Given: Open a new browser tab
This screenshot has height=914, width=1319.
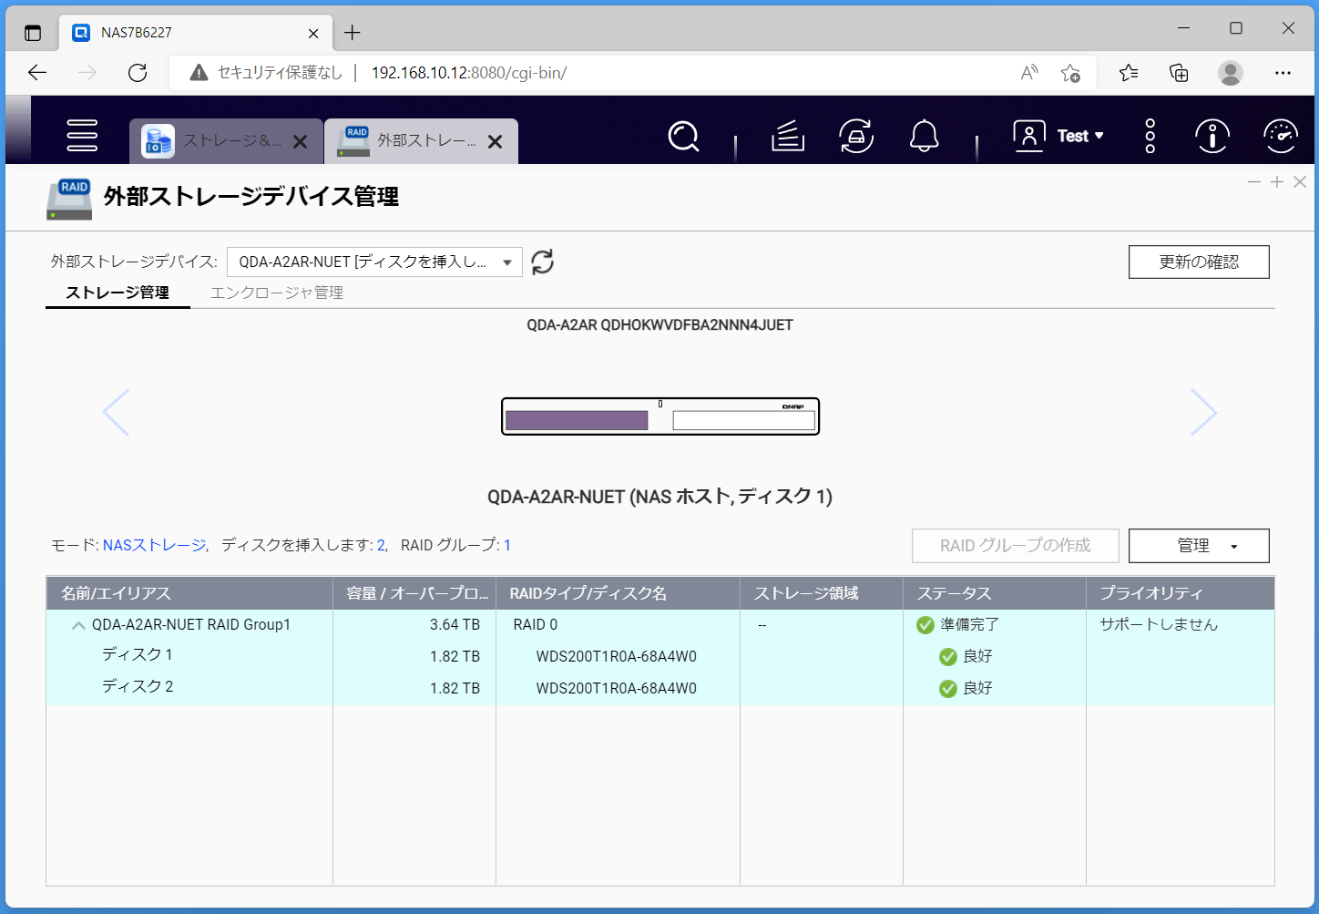Looking at the screenshot, I should 353,33.
